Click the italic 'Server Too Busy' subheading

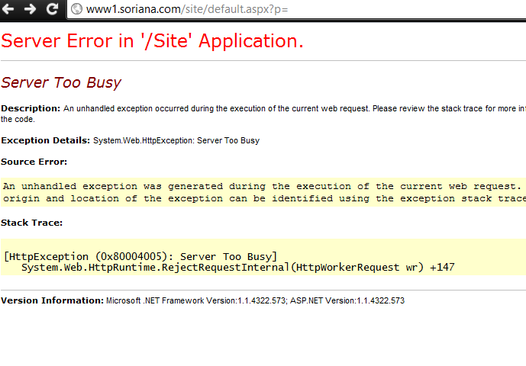(x=61, y=82)
